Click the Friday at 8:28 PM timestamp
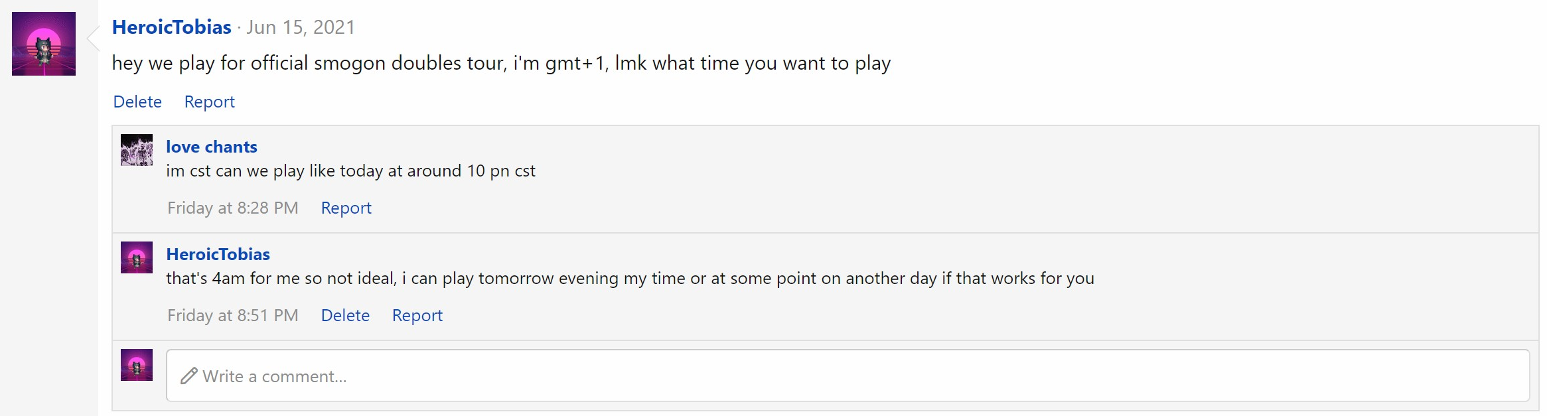 coord(232,208)
